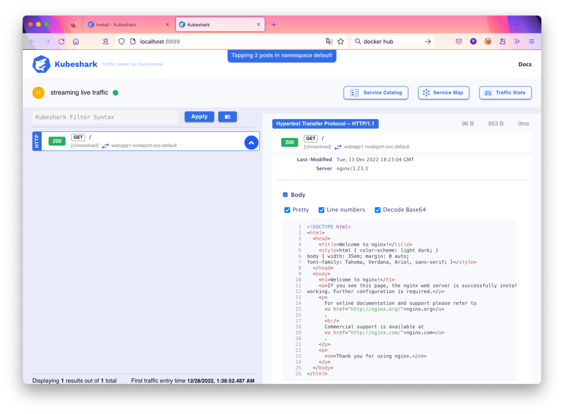564x414 pixels.
Task: Click the bookmarks star-list toolbar icon
Action: point(106,41)
